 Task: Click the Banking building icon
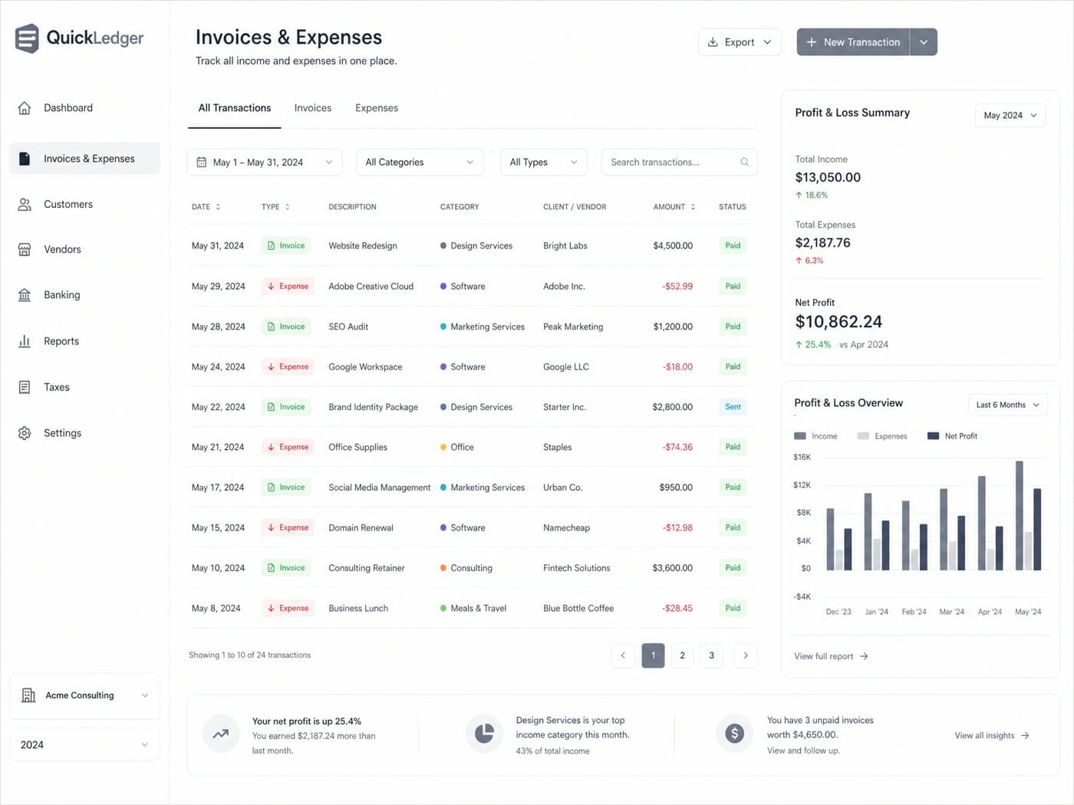(x=25, y=295)
